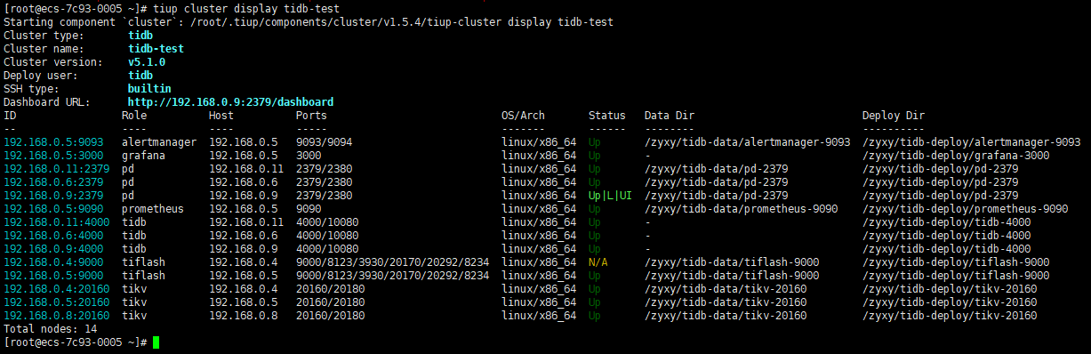
Task: Click the ID column header
Action: pos(10,116)
